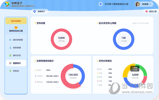This screenshot has width=159, height=100.
Task: Click the graduation cap school icon
Action: pyautogui.click(x=100, y=4)
